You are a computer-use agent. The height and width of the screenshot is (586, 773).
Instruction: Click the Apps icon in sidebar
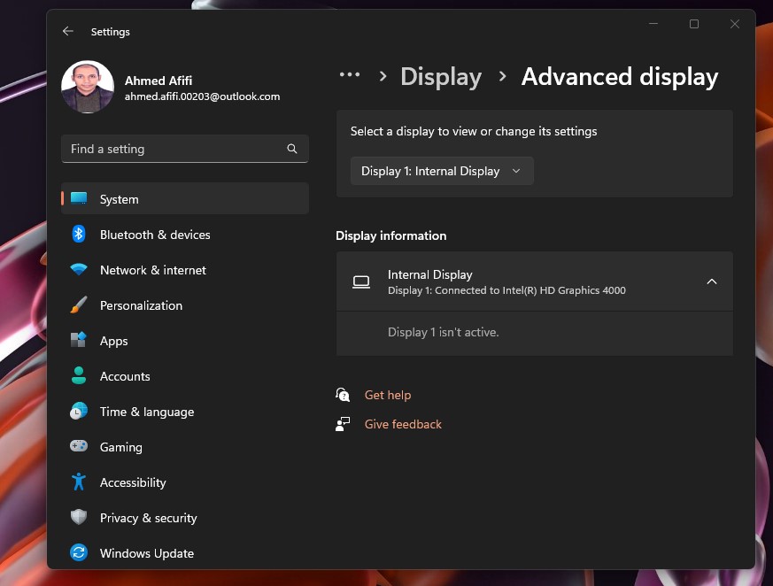(x=79, y=341)
